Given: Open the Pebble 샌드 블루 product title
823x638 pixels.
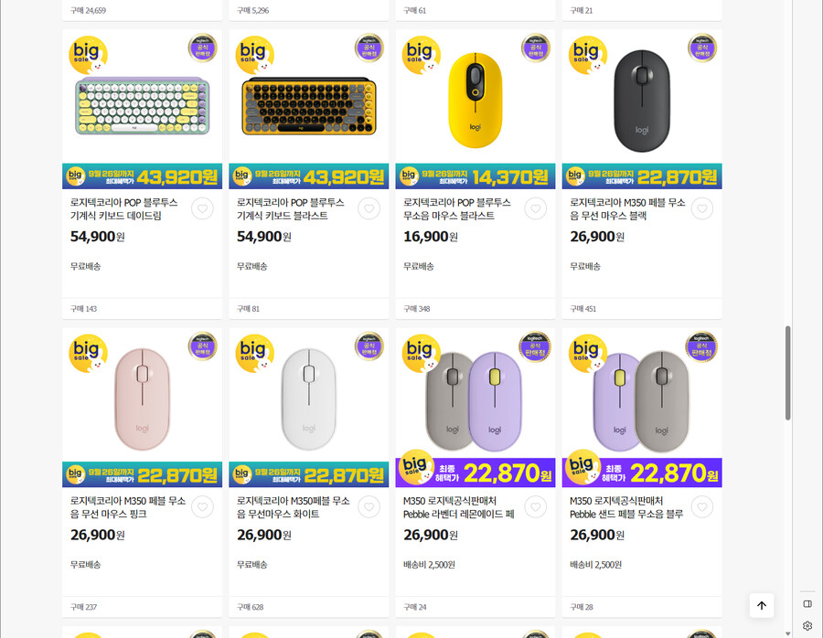Looking at the screenshot, I should tap(626, 507).
